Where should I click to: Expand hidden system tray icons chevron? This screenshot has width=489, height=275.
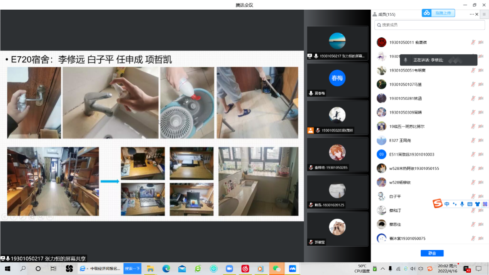382,268
